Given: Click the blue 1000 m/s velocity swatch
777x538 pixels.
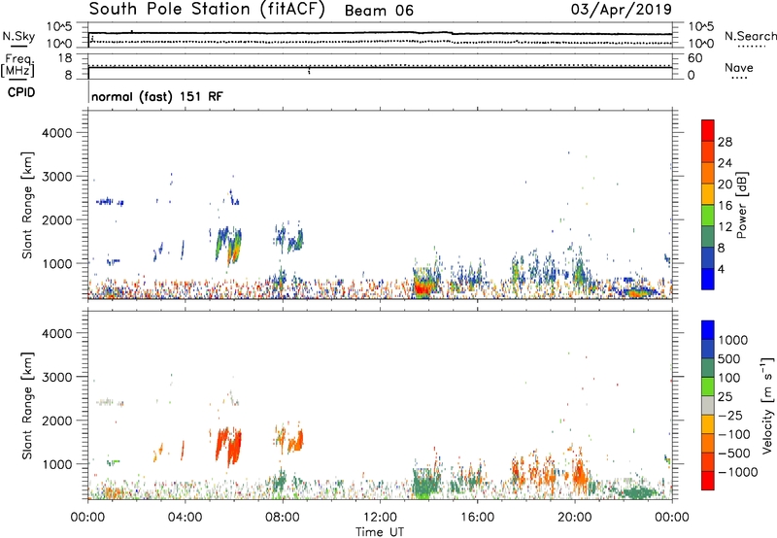Looking at the screenshot, I should click(x=708, y=330).
